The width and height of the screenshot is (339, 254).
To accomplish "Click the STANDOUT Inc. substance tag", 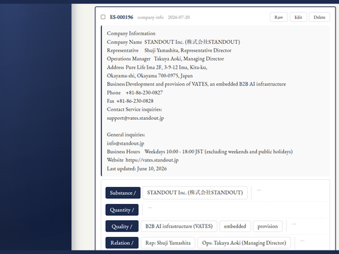I will (x=195, y=193).
